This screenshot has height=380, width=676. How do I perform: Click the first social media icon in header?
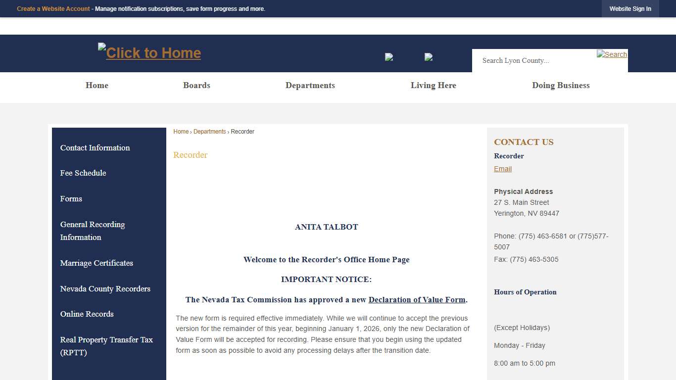[389, 56]
